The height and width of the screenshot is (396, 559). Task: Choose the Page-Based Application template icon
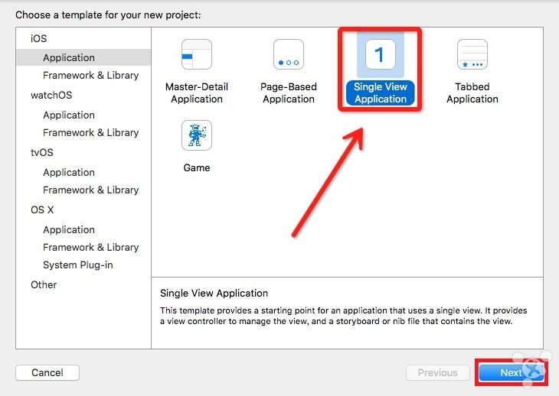coord(289,55)
